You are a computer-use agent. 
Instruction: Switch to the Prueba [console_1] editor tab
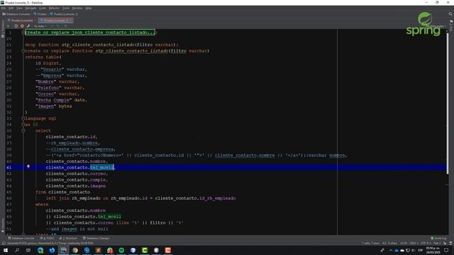tap(55, 21)
